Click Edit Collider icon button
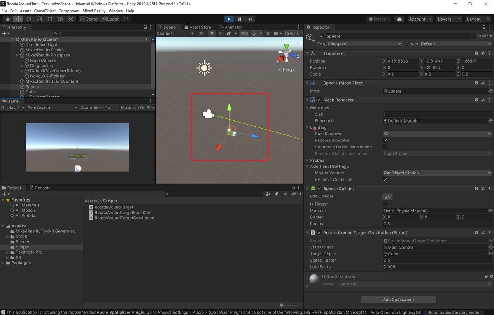494x315 pixels. point(387,197)
